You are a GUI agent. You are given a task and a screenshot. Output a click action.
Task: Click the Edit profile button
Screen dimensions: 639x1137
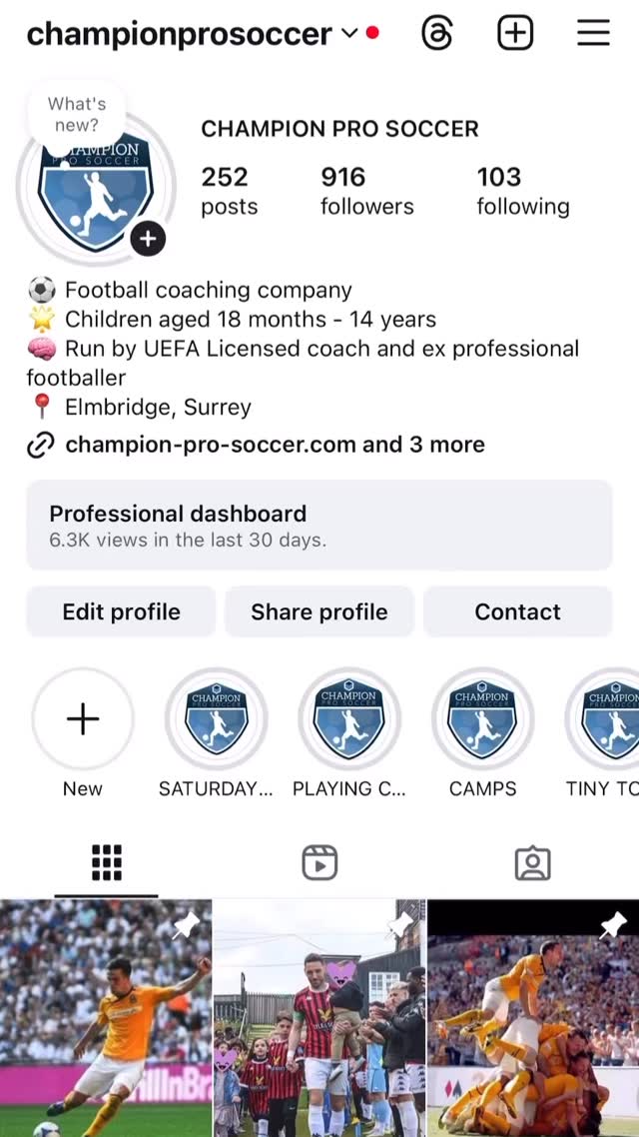click(x=121, y=611)
